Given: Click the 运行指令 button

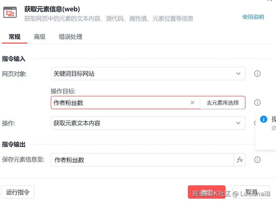Looking at the screenshot, I should 18,192.
